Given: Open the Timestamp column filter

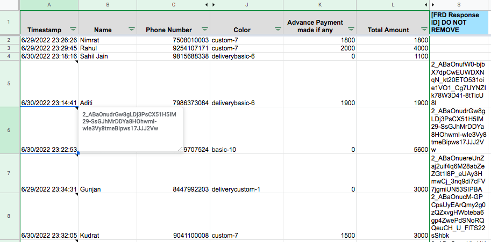Looking at the screenshot, I should 73,30.
